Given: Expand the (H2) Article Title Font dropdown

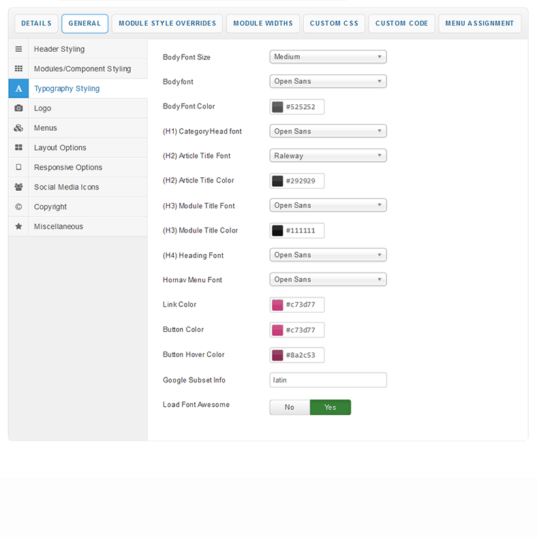Looking at the screenshot, I should click(x=328, y=156).
